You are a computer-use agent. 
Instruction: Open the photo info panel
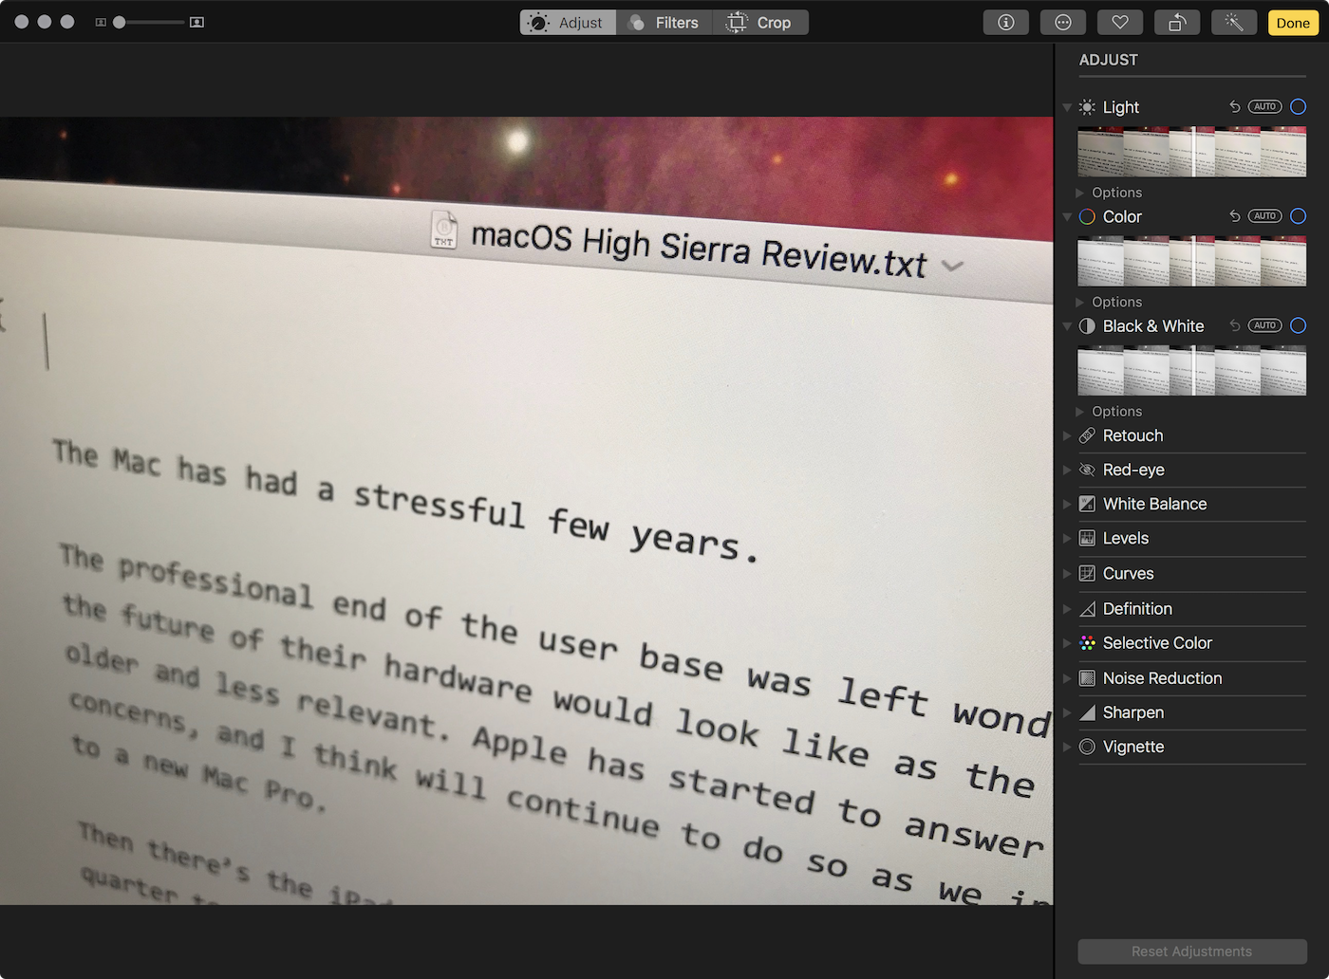[1006, 23]
